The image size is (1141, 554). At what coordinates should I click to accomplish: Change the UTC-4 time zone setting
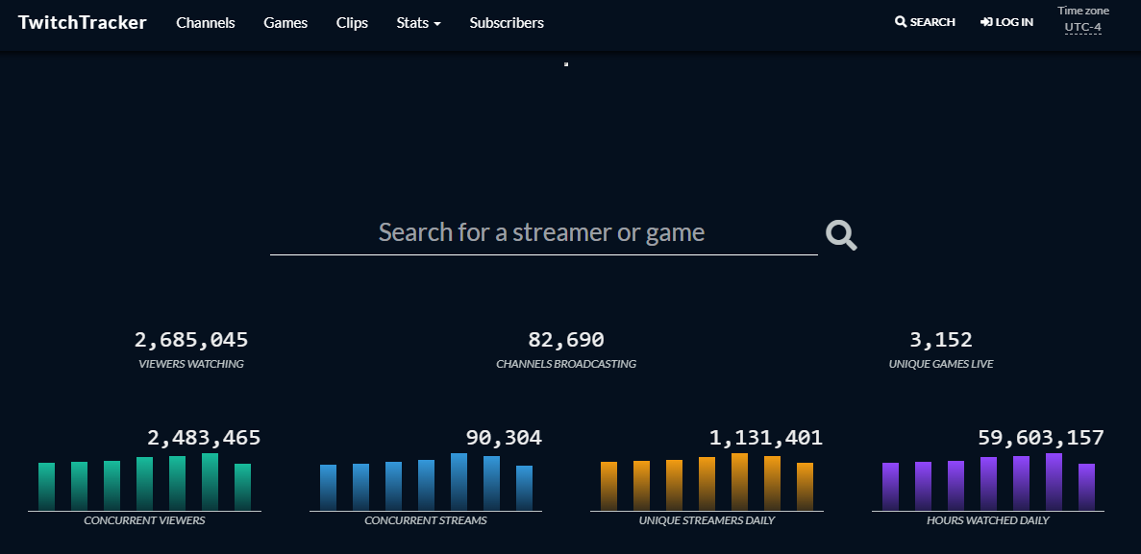click(1082, 27)
